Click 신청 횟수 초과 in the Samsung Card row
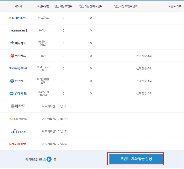This screenshot has height=169, width=184. coord(144,68)
